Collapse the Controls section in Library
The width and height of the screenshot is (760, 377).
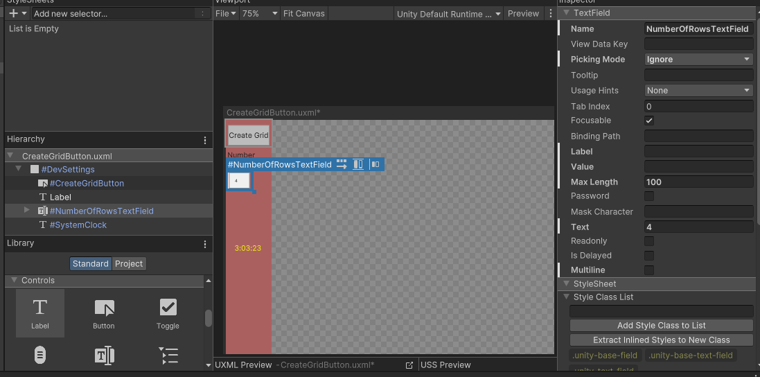pyautogui.click(x=14, y=280)
